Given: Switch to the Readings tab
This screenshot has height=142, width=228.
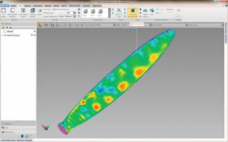Looking at the screenshot, I should [x=20, y=140].
